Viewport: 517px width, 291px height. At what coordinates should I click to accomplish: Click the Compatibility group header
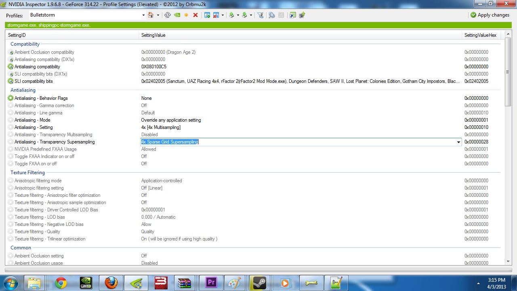click(25, 44)
